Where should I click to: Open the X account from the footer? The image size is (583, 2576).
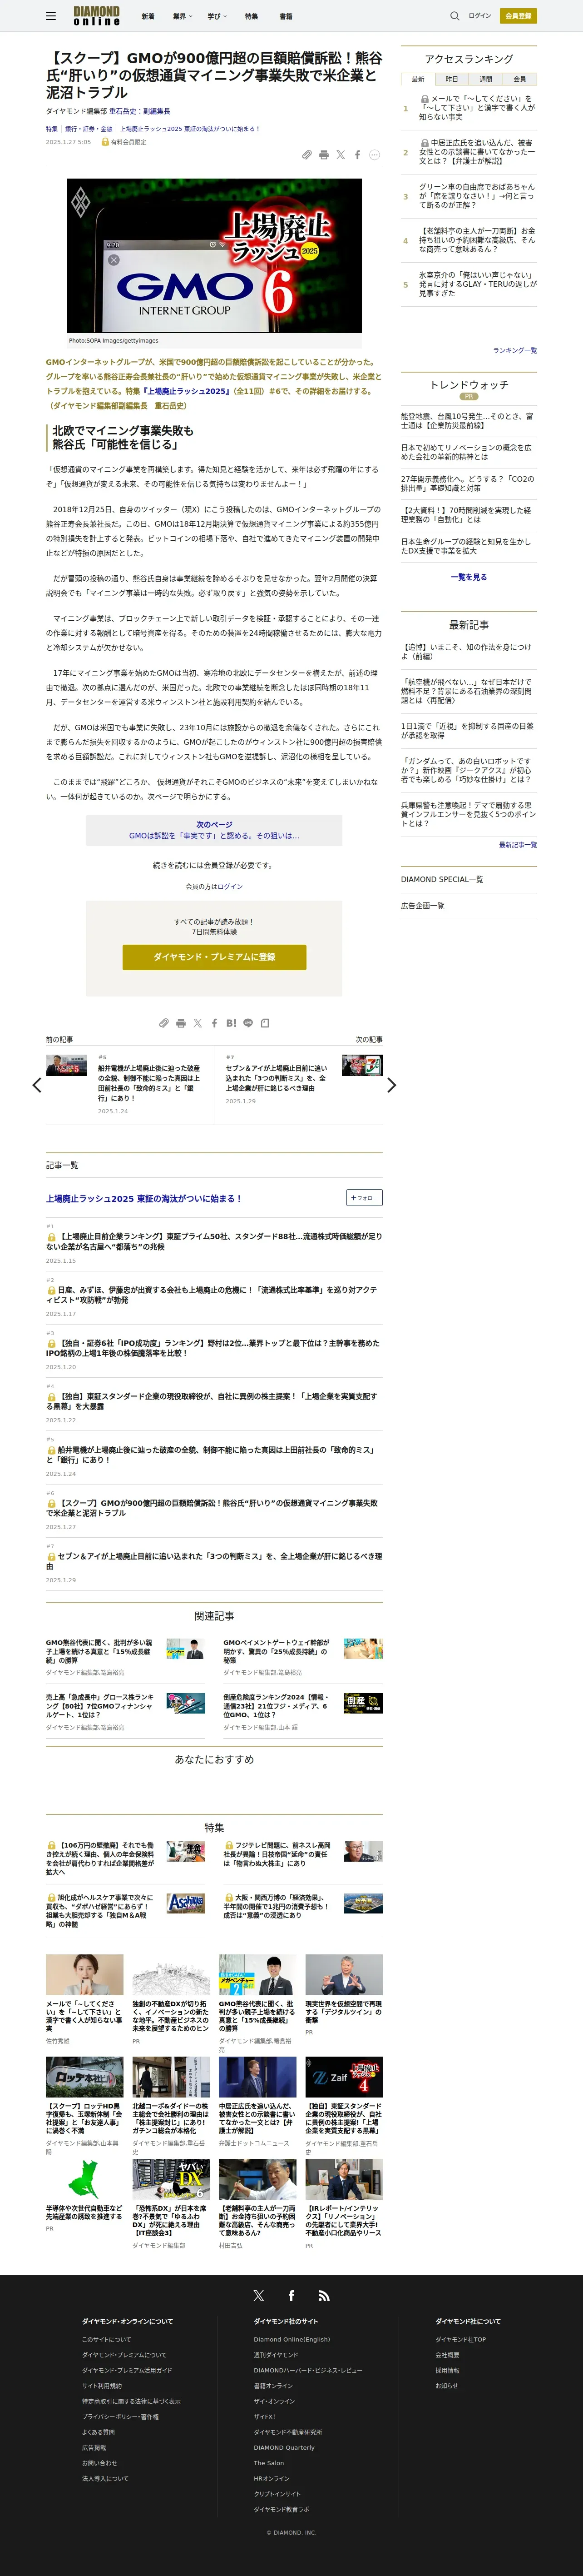(x=259, y=2296)
